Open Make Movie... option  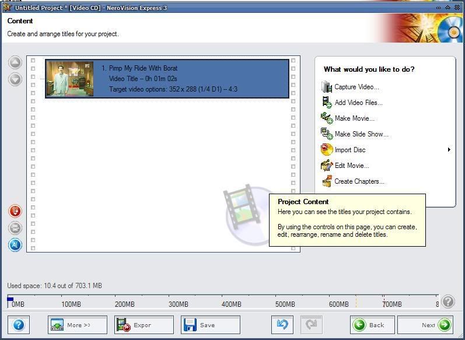pyautogui.click(x=355, y=118)
